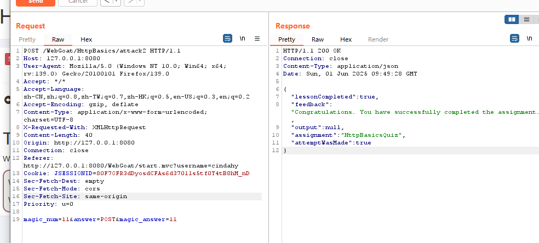Click the orange Send button

tap(36, 2)
